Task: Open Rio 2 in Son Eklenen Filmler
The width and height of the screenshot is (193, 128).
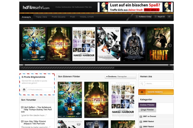Action: [70, 100]
